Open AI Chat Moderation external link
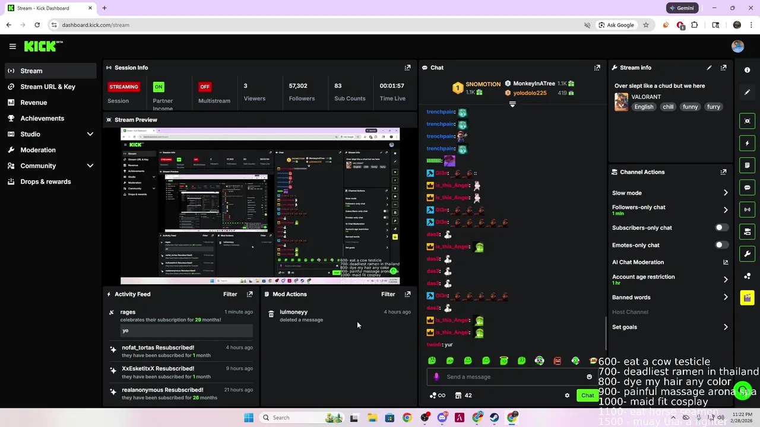 coord(726,262)
